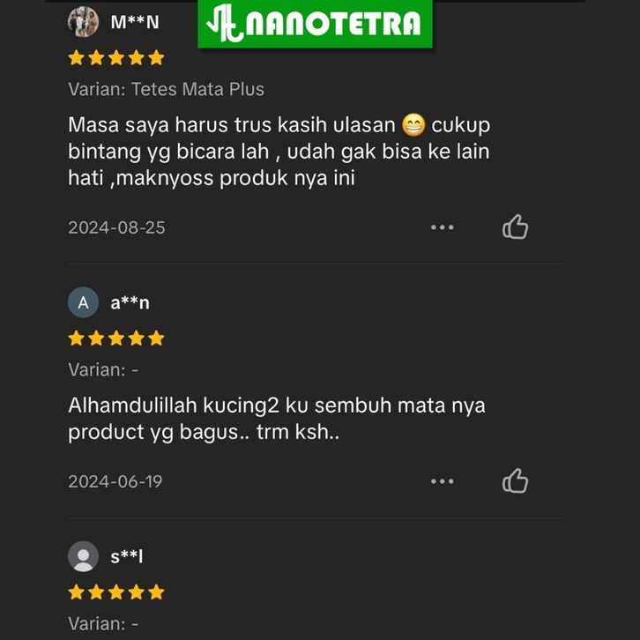Open the a**n username

click(130, 303)
